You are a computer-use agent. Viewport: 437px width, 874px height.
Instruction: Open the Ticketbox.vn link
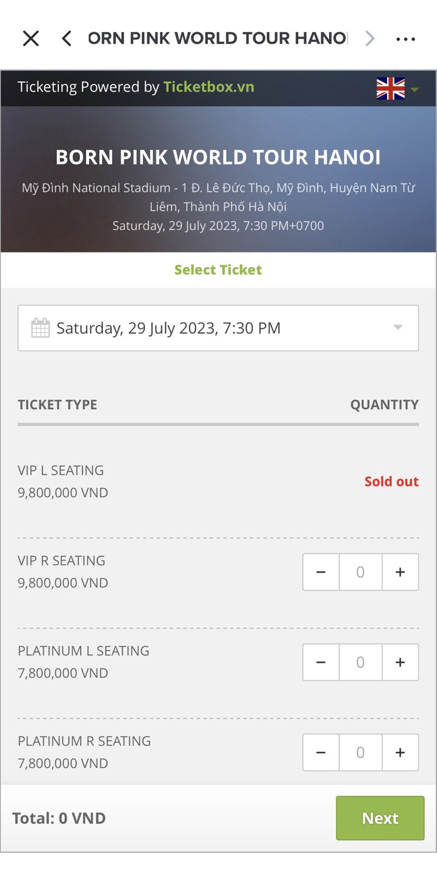208,87
